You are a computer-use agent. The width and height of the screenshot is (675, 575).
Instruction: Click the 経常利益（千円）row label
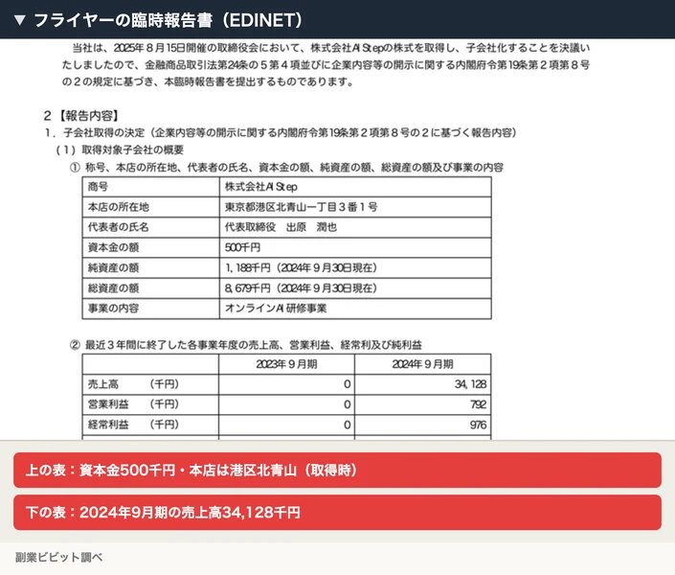133,425
